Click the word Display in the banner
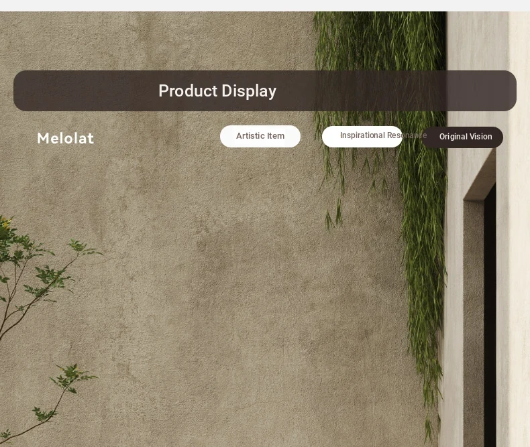 (x=249, y=91)
